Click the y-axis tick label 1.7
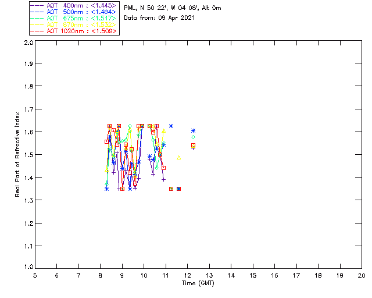The image size is (372, 298). point(28,109)
